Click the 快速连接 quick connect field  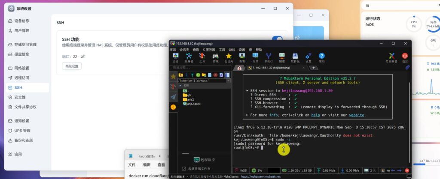(200, 68)
